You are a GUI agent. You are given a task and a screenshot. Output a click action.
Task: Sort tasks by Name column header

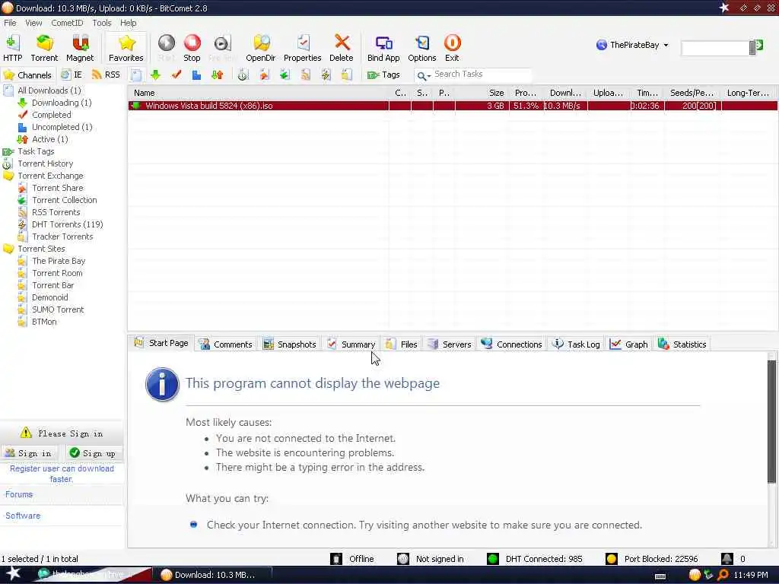(x=259, y=93)
